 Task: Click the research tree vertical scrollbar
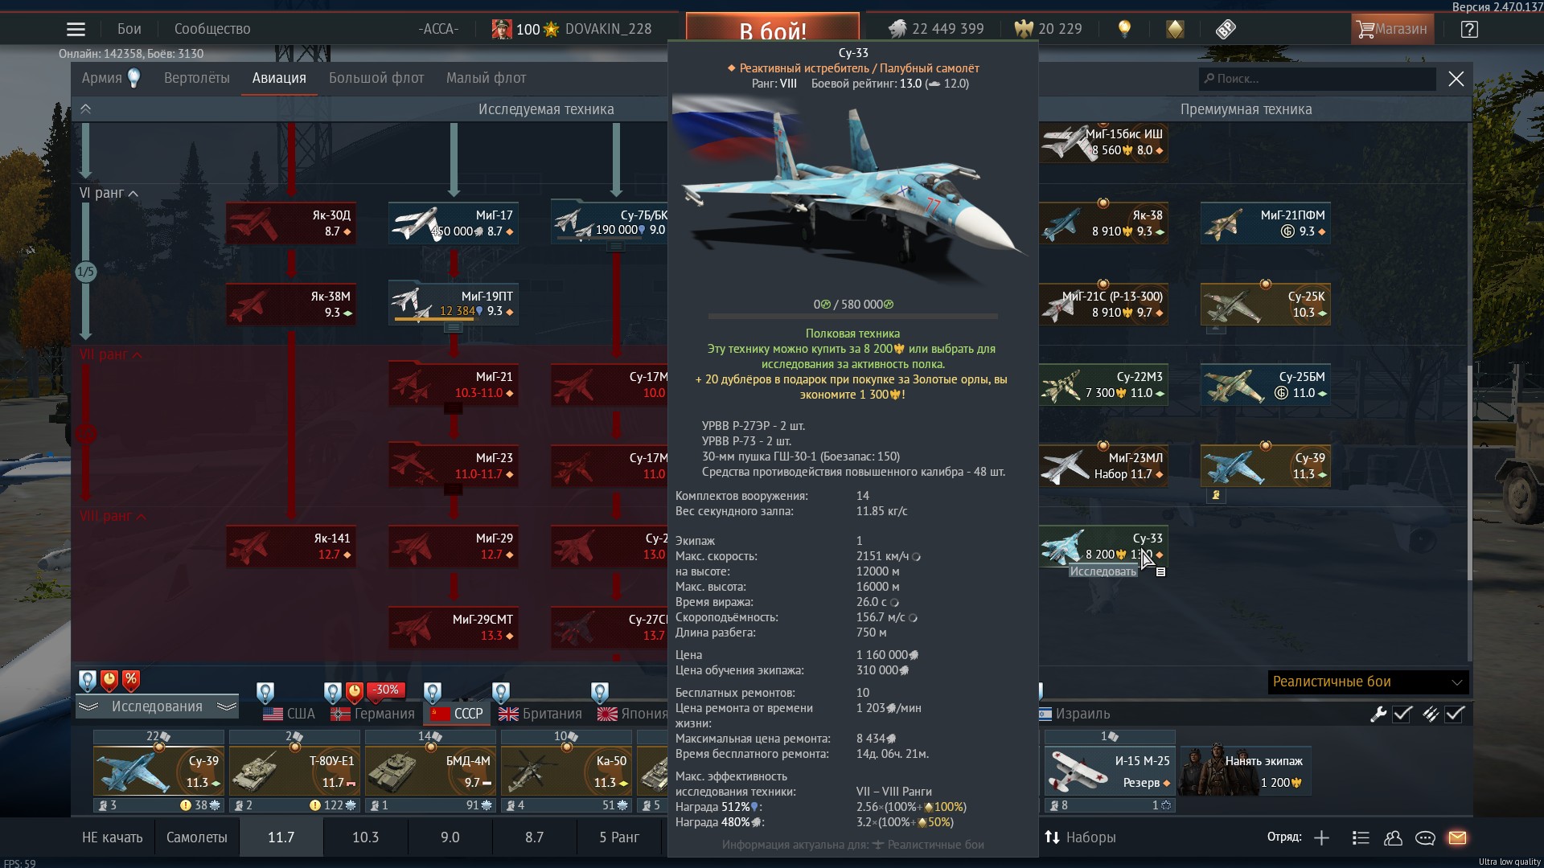click(1470, 473)
